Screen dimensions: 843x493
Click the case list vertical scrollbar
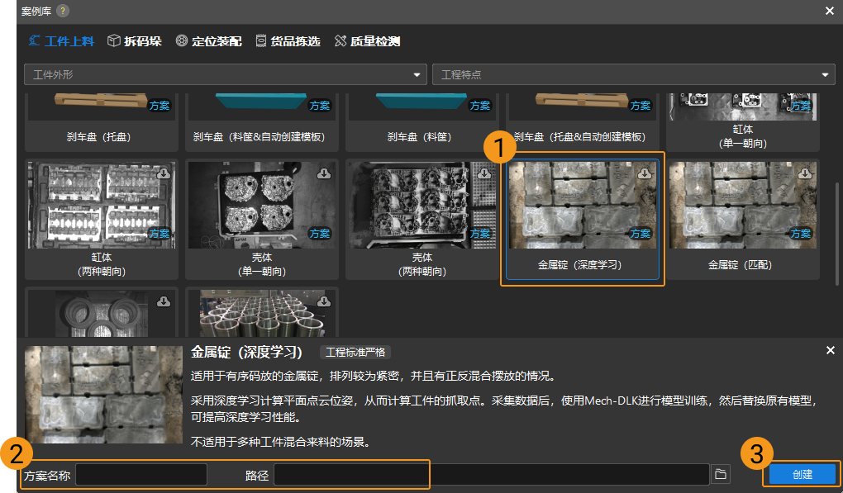pos(836,234)
